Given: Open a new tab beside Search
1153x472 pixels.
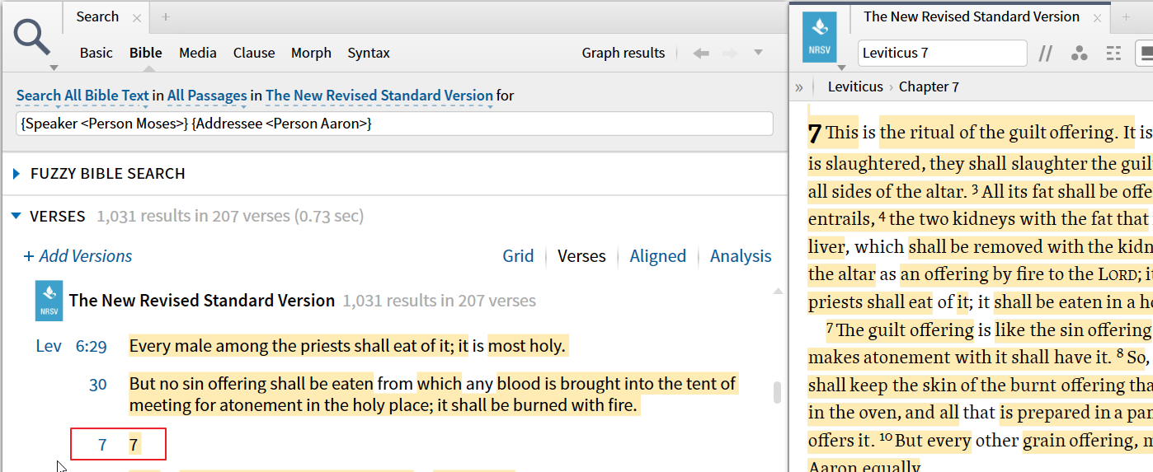Looking at the screenshot, I should tap(166, 16).
